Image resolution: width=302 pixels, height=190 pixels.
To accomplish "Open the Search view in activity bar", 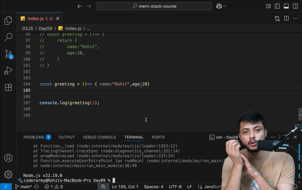I will tap(8, 37).
